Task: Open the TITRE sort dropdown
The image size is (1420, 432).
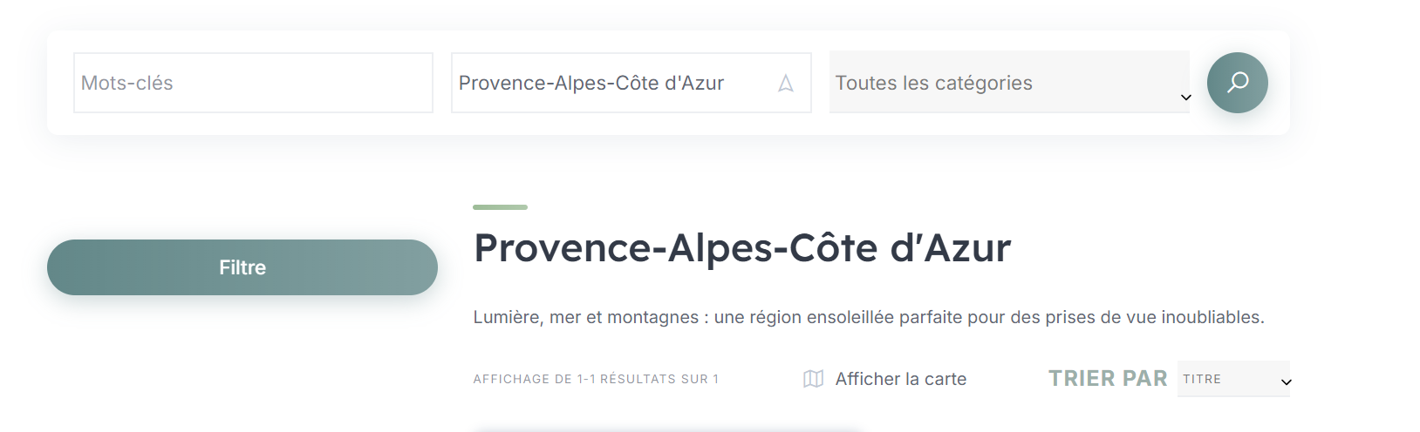Action: point(1233,379)
